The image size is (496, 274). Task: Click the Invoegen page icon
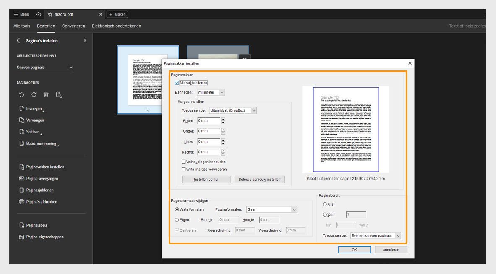21,109
